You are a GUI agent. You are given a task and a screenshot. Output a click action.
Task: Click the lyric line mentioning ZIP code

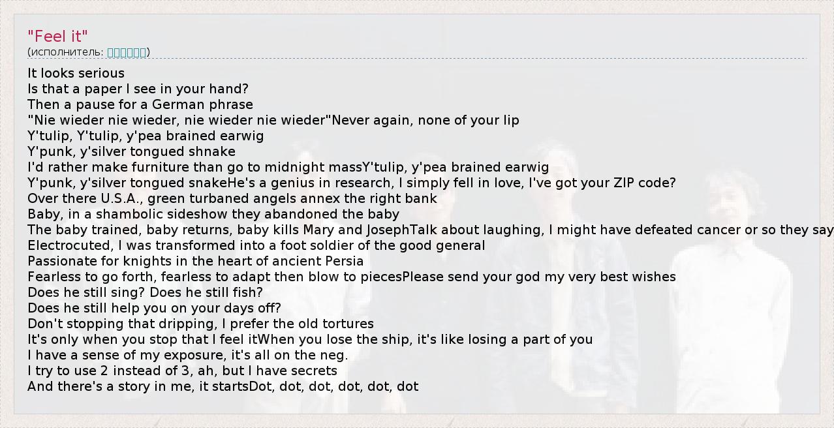(351, 183)
